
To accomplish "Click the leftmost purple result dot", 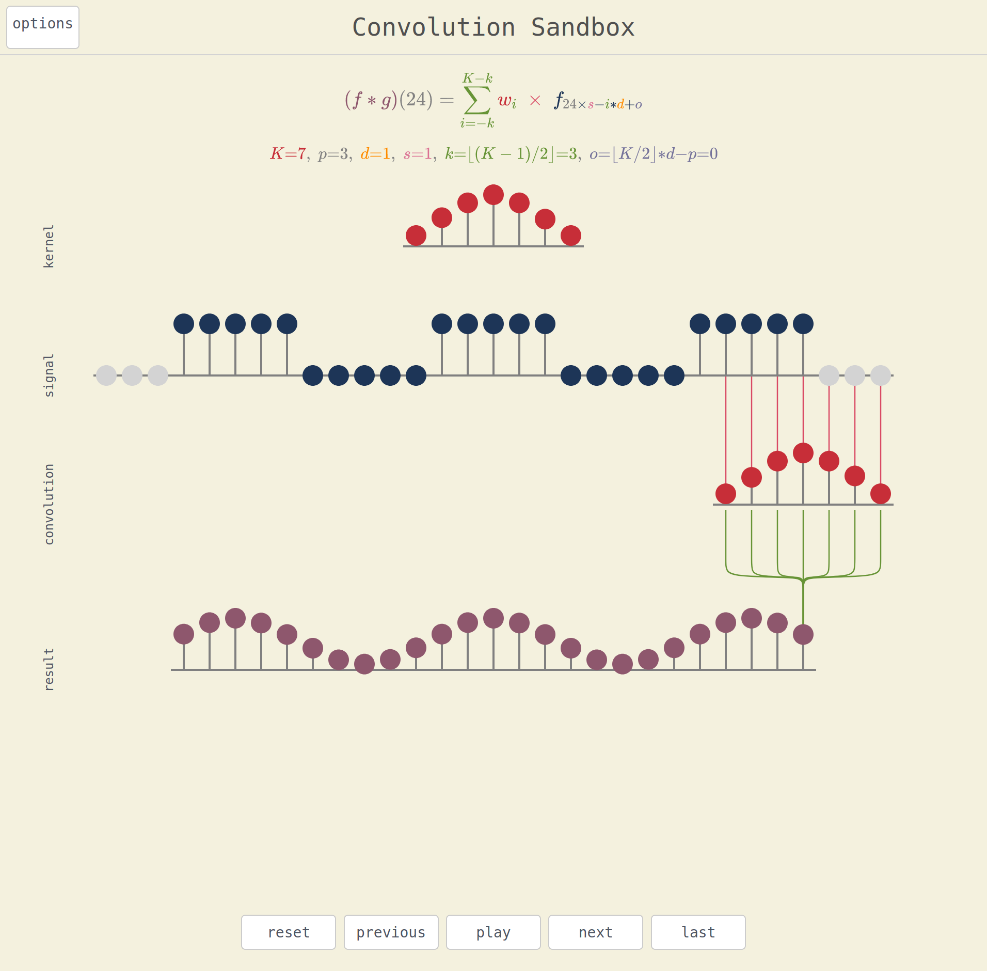I will (184, 634).
